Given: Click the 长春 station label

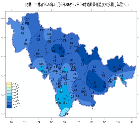Looking at the screenshot, I should 54,60.
